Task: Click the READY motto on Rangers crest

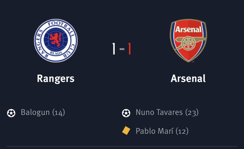Action: (56, 53)
